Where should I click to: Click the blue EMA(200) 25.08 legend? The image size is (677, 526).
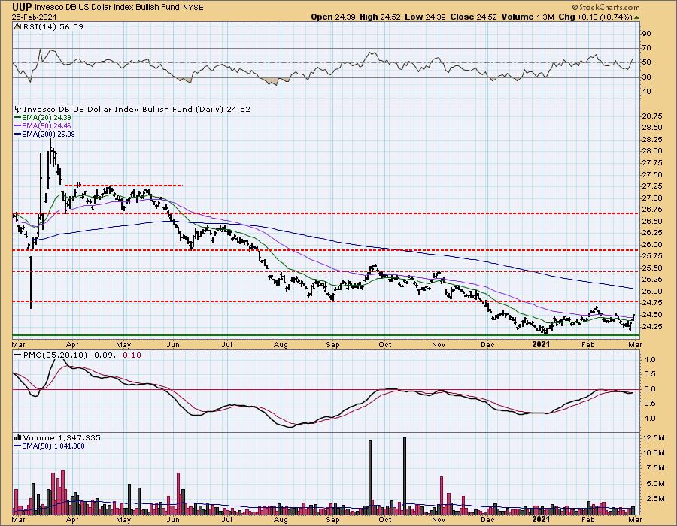click(44, 134)
